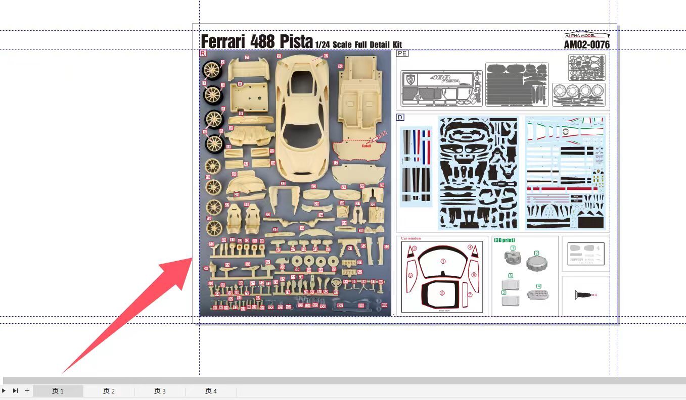Add a new page with plus icon
Screen dimensions: 686x400
[27, 390]
